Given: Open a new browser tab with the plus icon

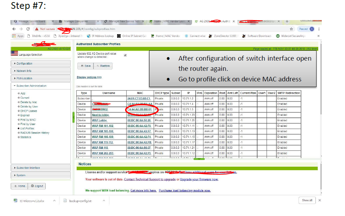Looking at the screenshot, I should (x=287, y=21).
